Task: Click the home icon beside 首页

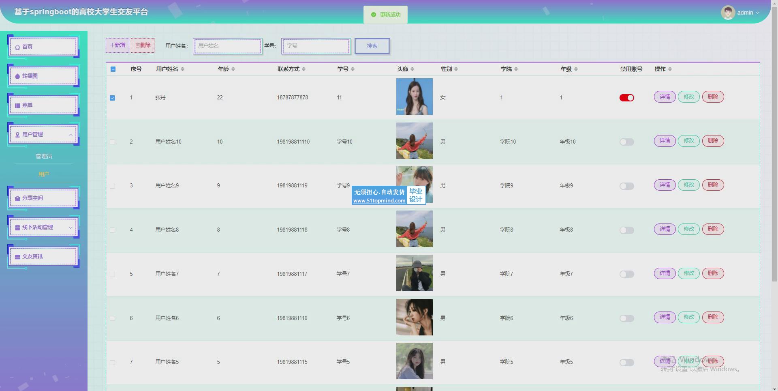Action: coord(17,47)
